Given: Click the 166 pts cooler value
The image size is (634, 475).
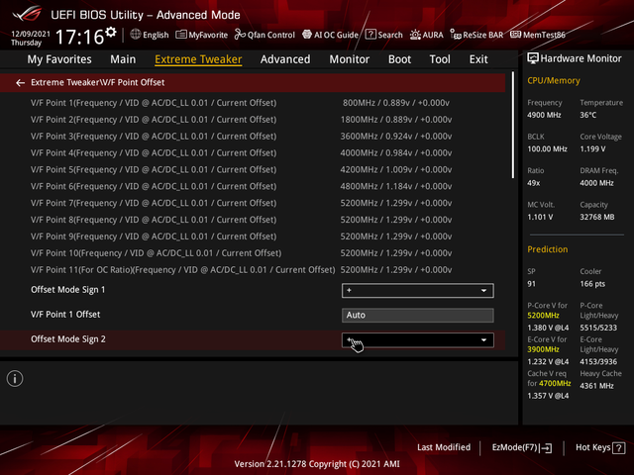Looking at the screenshot, I should tap(592, 284).
